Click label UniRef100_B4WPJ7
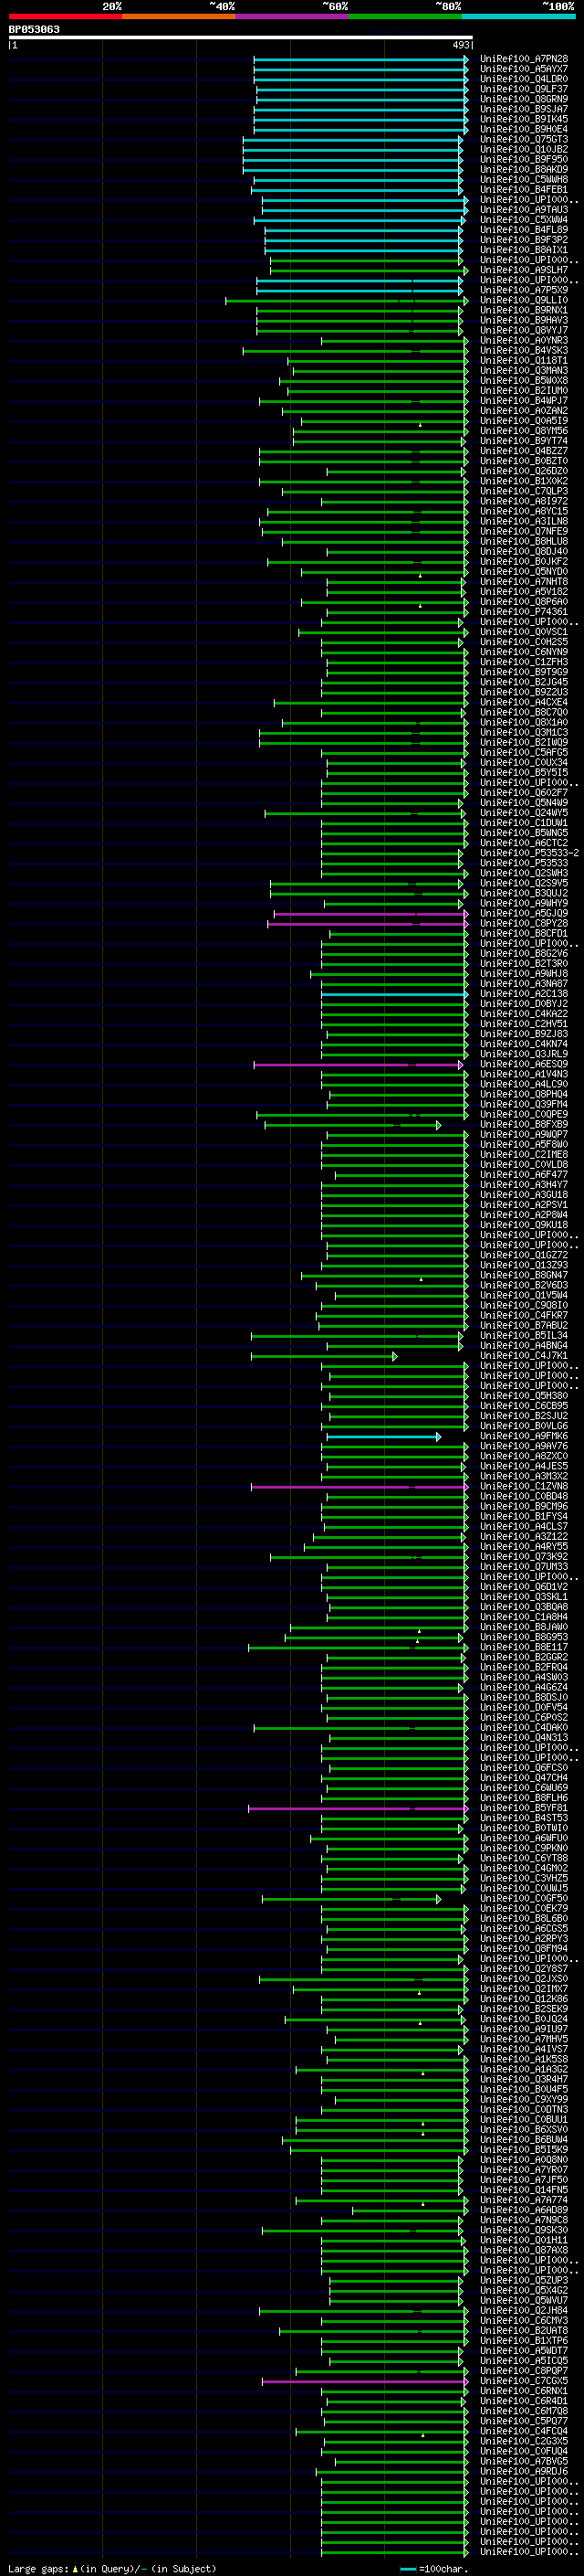The image size is (584, 2576). click(x=523, y=401)
